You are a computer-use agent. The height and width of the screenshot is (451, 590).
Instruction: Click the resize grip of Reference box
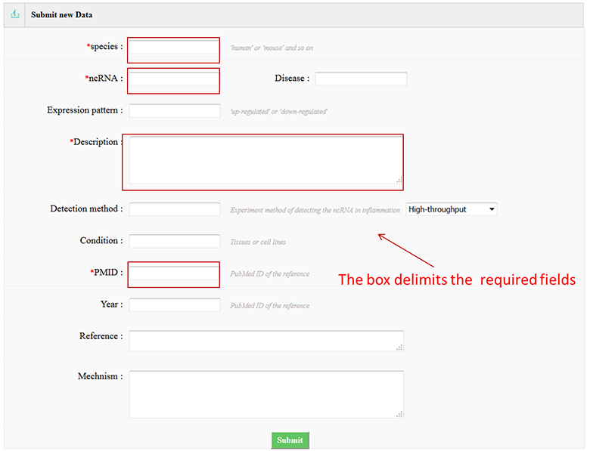tap(399, 347)
